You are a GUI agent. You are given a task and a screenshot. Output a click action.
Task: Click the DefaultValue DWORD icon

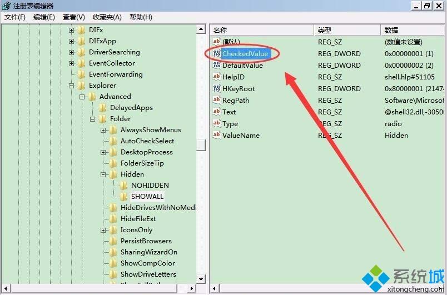point(217,65)
